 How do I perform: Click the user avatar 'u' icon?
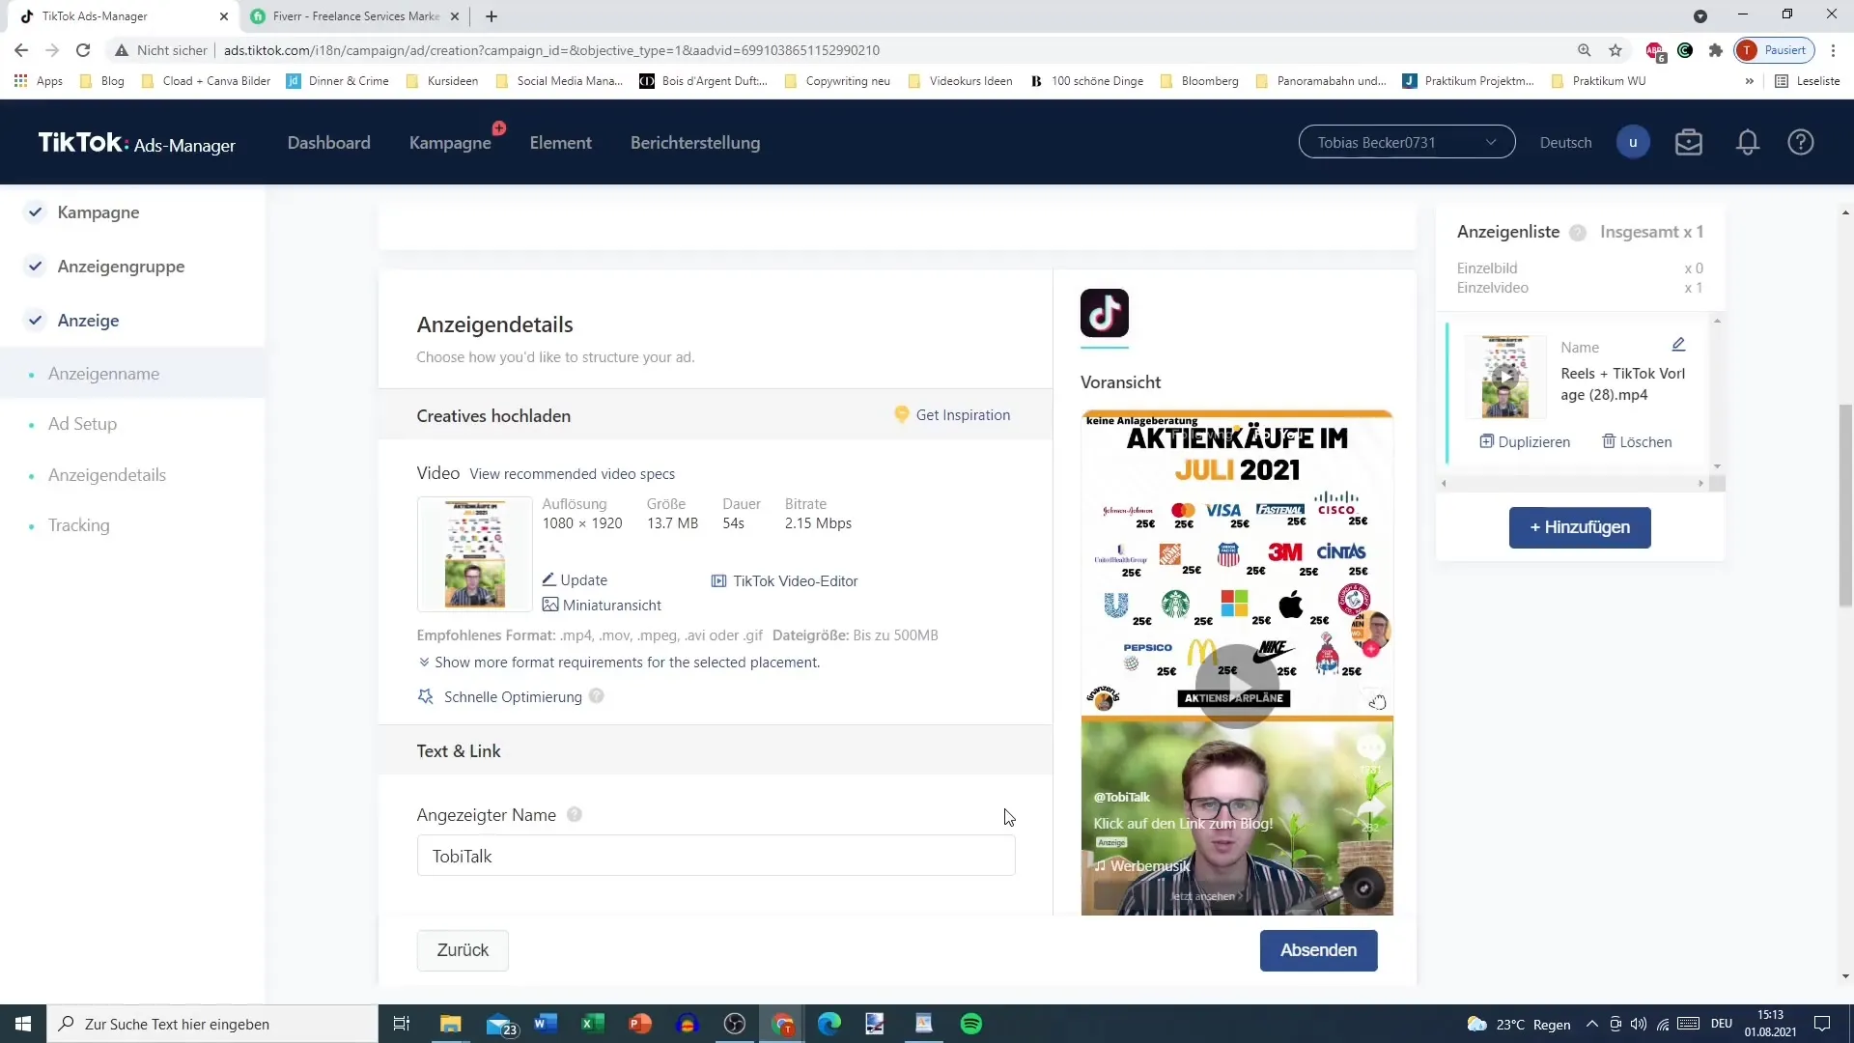point(1633,143)
